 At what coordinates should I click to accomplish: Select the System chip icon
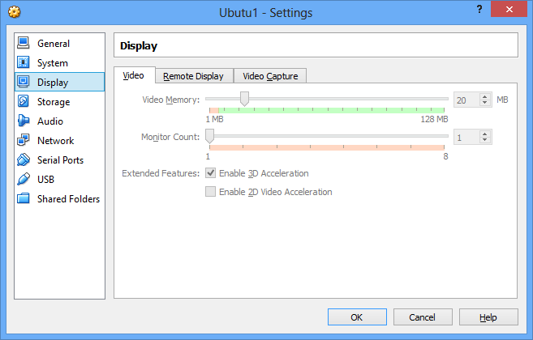coord(23,62)
